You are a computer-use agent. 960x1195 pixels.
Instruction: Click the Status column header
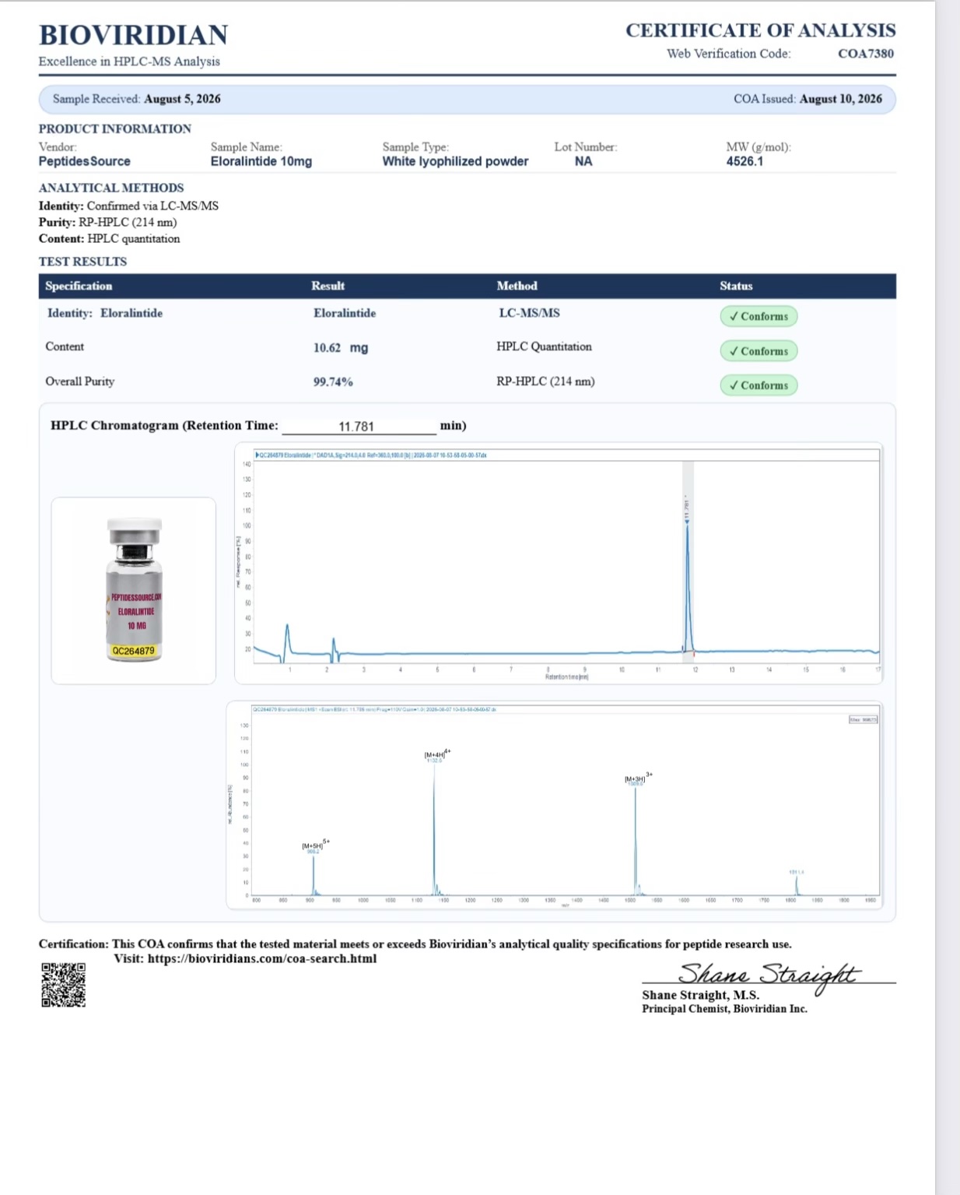click(736, 286)
